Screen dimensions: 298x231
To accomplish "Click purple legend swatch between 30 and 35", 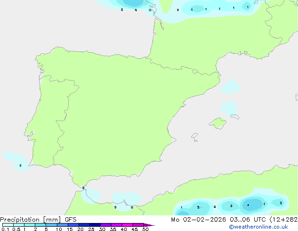I will point(106,225).
